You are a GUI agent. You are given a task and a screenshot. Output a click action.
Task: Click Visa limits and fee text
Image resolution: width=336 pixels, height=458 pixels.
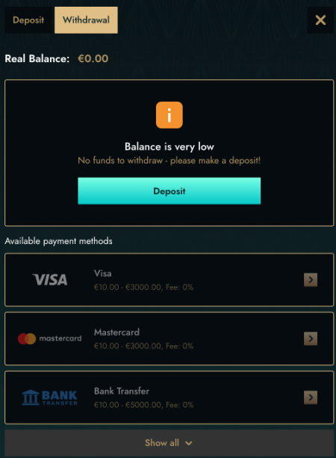point(143,287)
